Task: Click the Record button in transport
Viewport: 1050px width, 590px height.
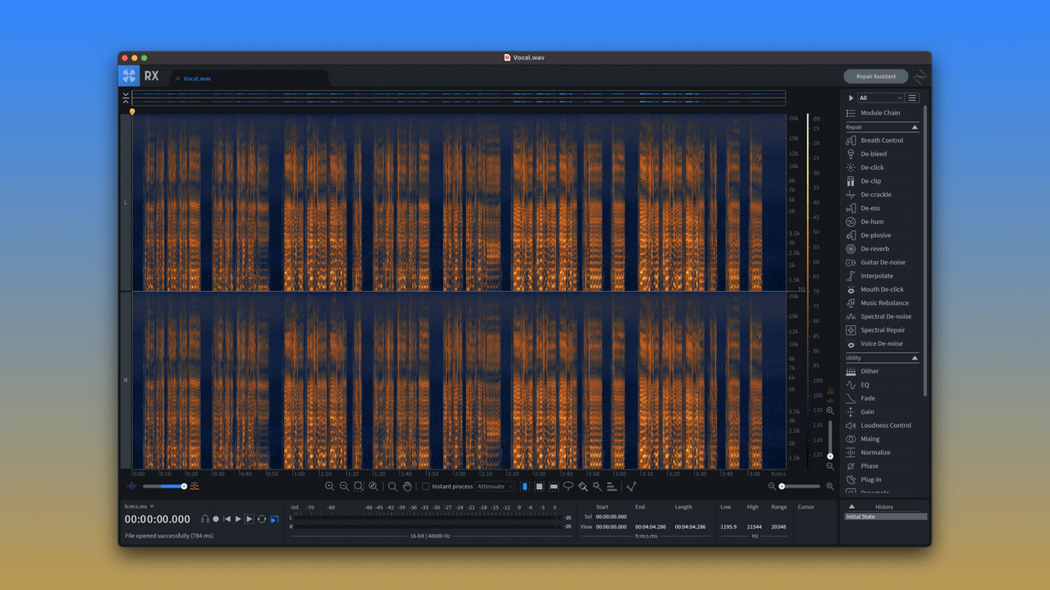Action: click(x=216, y=519)
